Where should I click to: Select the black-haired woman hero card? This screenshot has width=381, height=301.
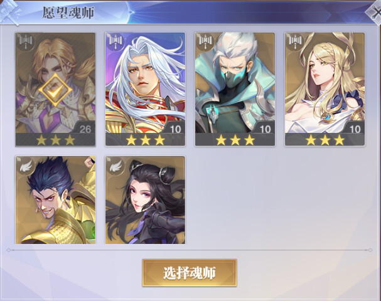[x=145, y=200]
